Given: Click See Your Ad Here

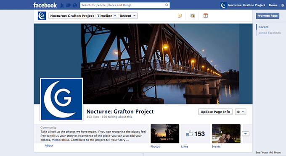Looking at the screenshot, I should (x=268, y=152).
